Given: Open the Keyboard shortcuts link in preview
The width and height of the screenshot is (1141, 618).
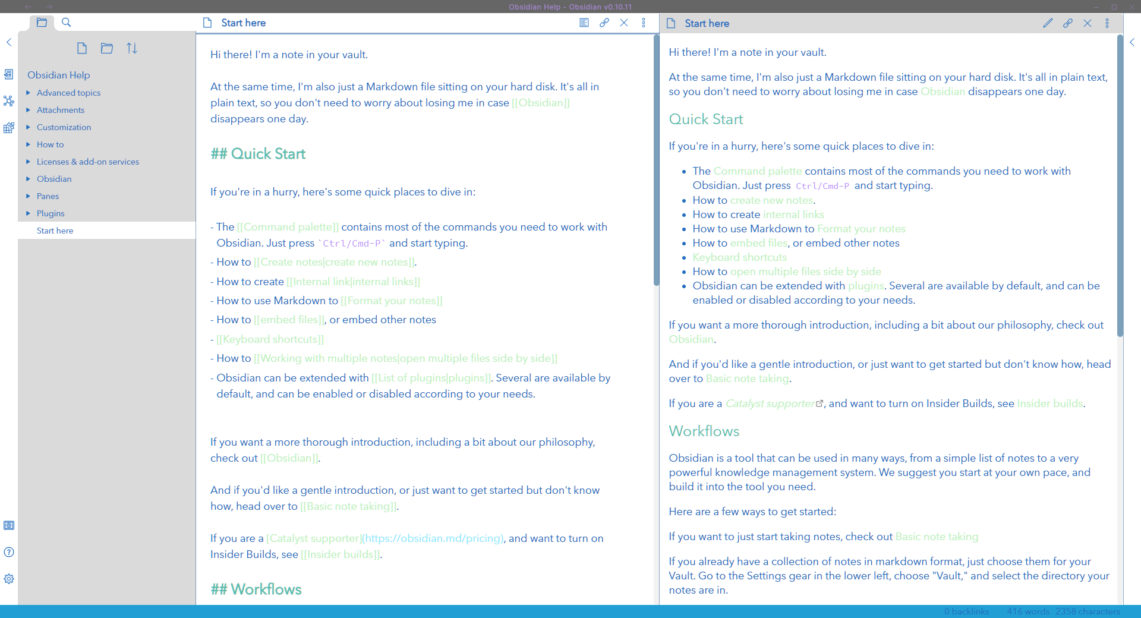Looking at the screenshot, I should click(740, 257).
